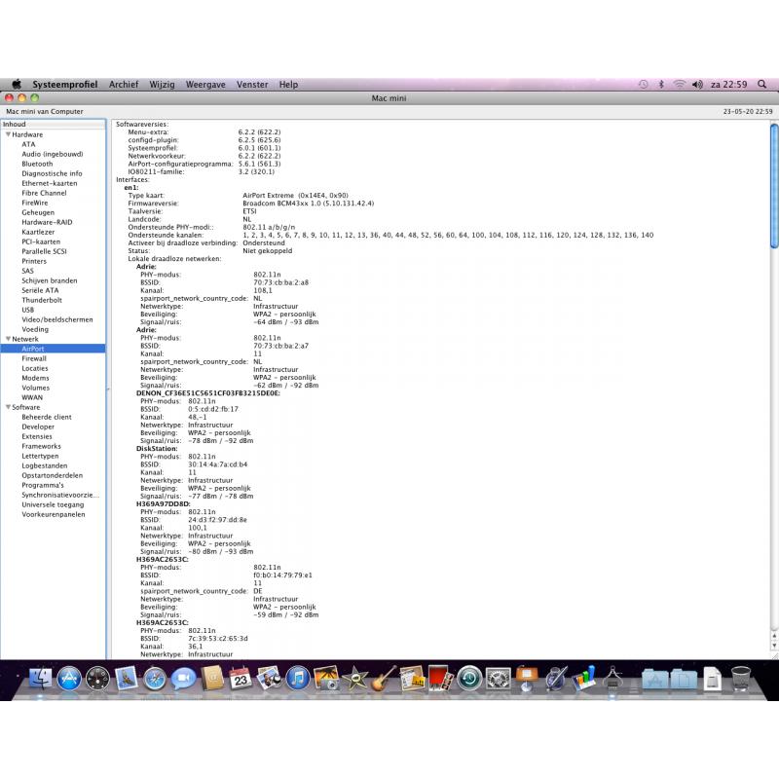Screen dimensions: 779x779
Task: Open the Trash in the Dock
Action: pos(740,678)
